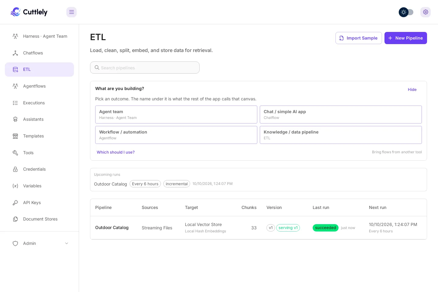This screenshot has width=438, height=292.
Task: Click the Import Sample button
Action: (359, 38)
